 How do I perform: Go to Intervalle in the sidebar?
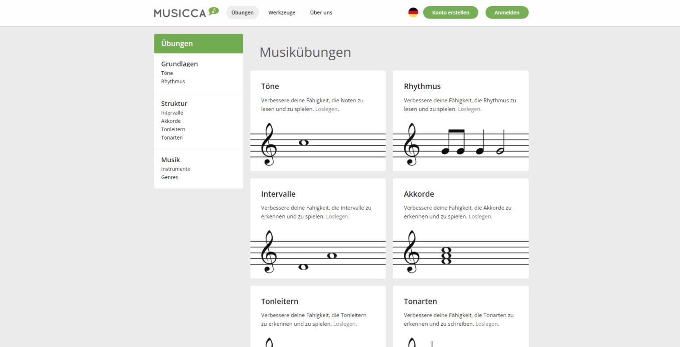(x=172, y=113)
